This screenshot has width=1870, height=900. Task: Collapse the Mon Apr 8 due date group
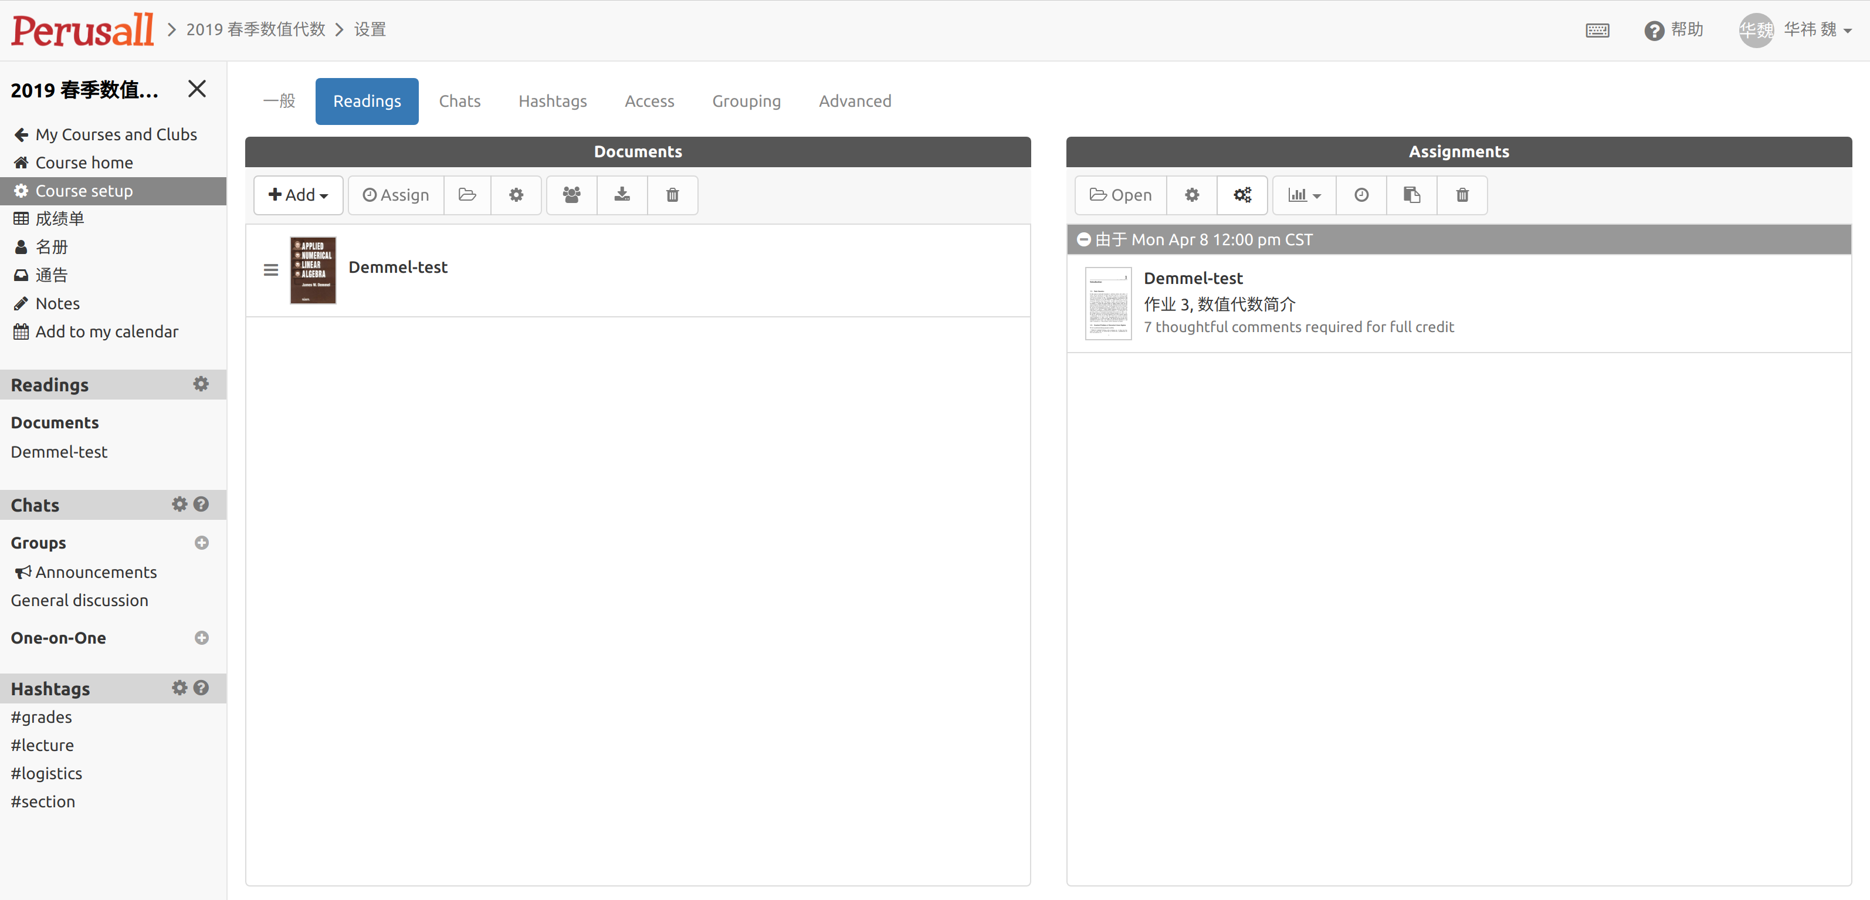coord(1084,239)
